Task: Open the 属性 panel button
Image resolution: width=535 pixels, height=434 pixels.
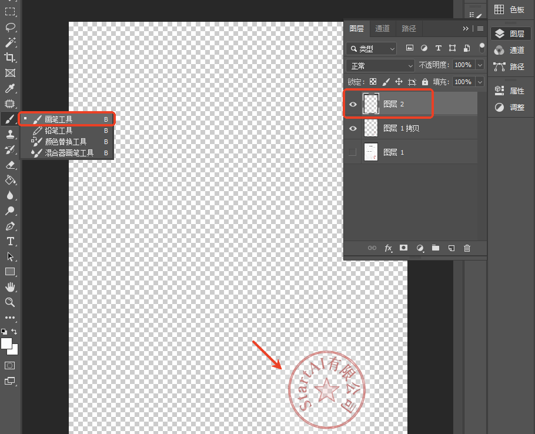Action: pyautogui.click(x=511, y=91)
